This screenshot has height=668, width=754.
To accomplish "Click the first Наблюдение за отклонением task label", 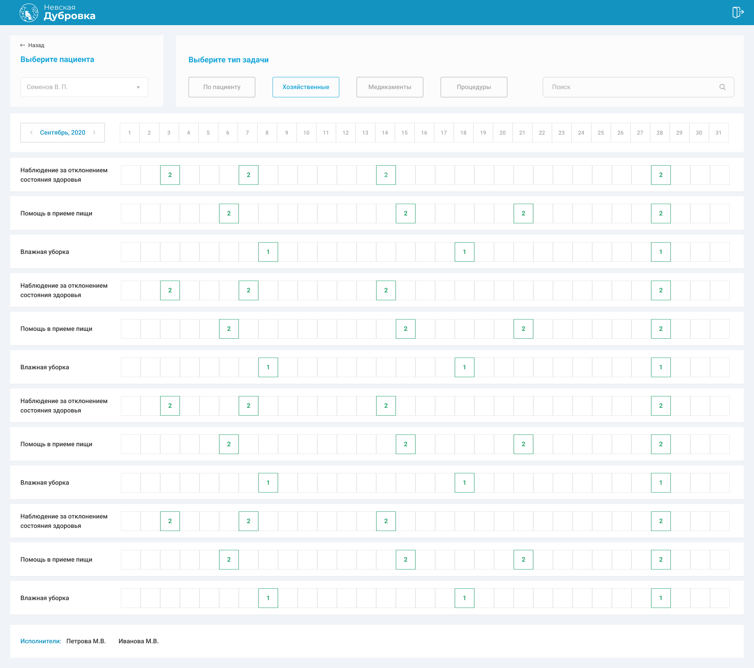I will coord(64,175).
